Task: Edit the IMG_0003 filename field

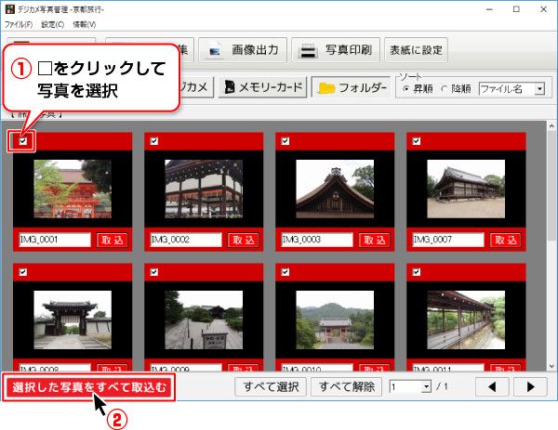Action: pos(317,240)
